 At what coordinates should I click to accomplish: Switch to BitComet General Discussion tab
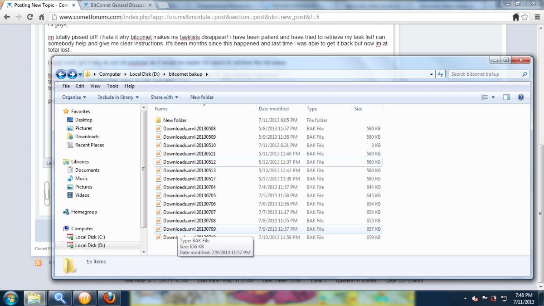pyautogui.click(x=119, y=5)
